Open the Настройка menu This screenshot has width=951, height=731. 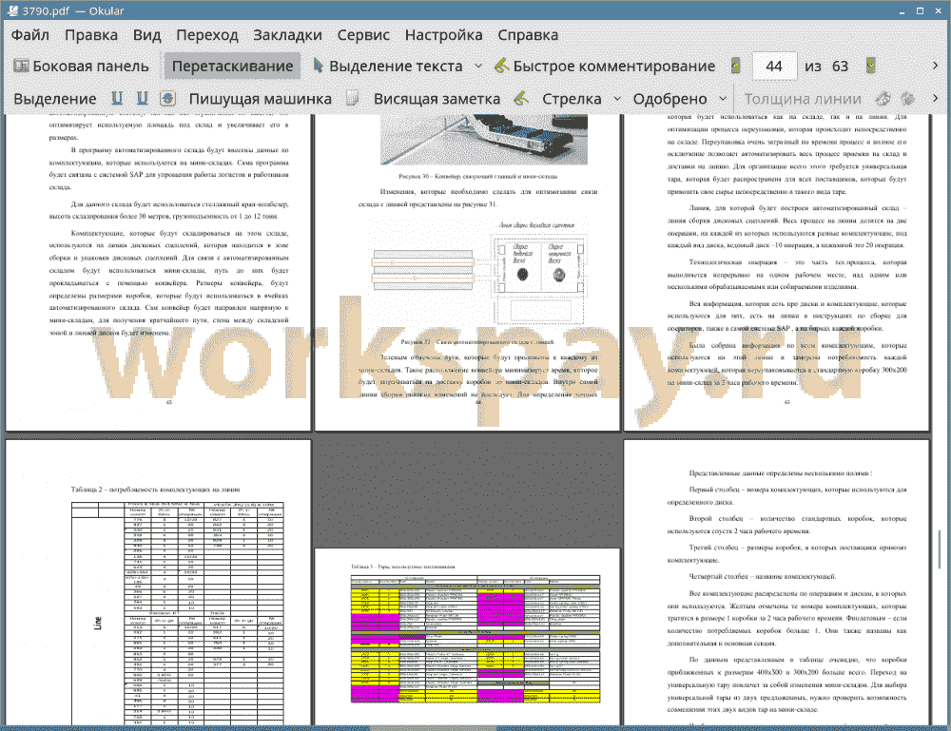click(x=443, y=35)
